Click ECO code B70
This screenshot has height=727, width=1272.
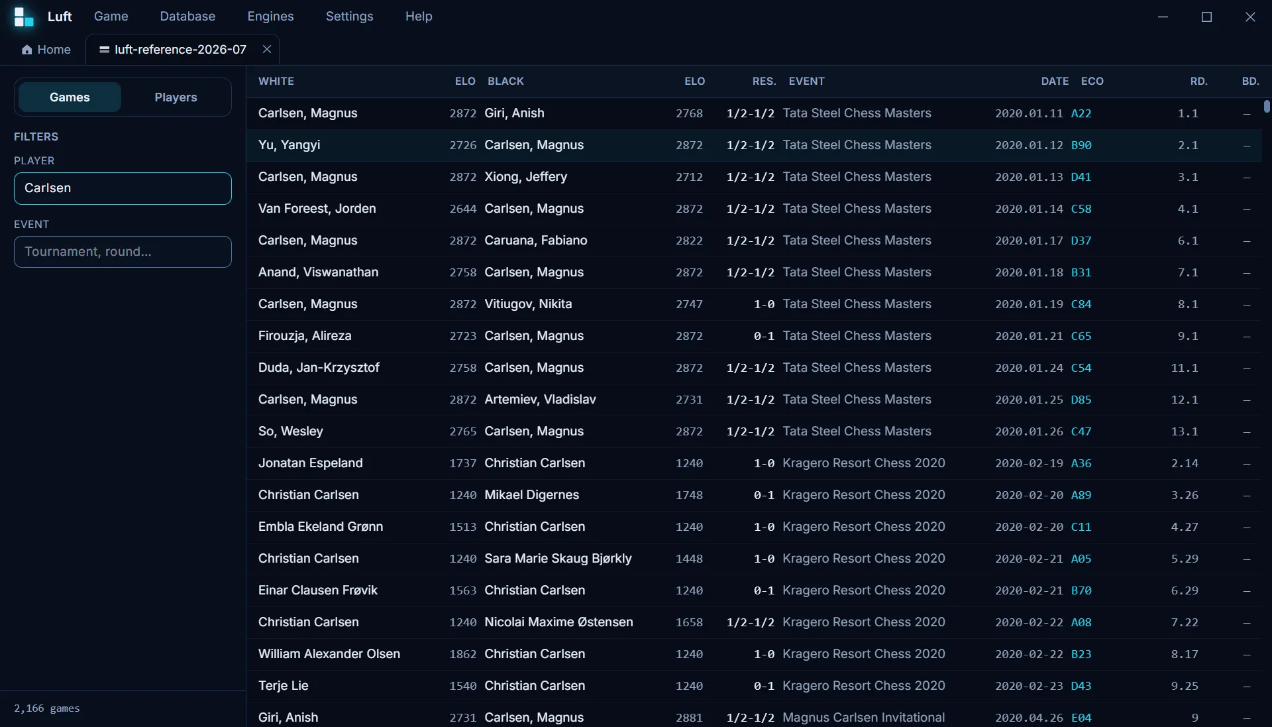point(1081,590)
